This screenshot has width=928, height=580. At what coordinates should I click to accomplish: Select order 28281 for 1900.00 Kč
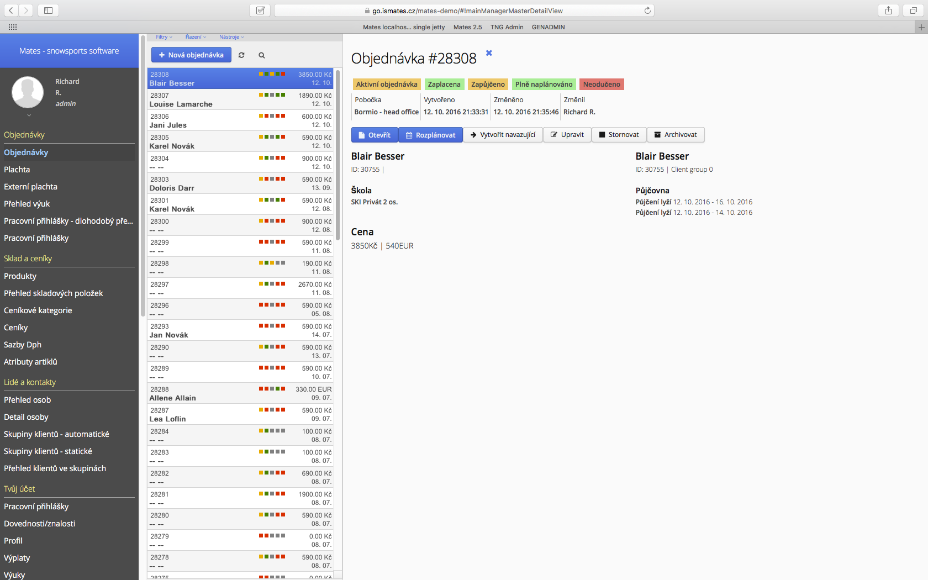[x=240, y=498]
